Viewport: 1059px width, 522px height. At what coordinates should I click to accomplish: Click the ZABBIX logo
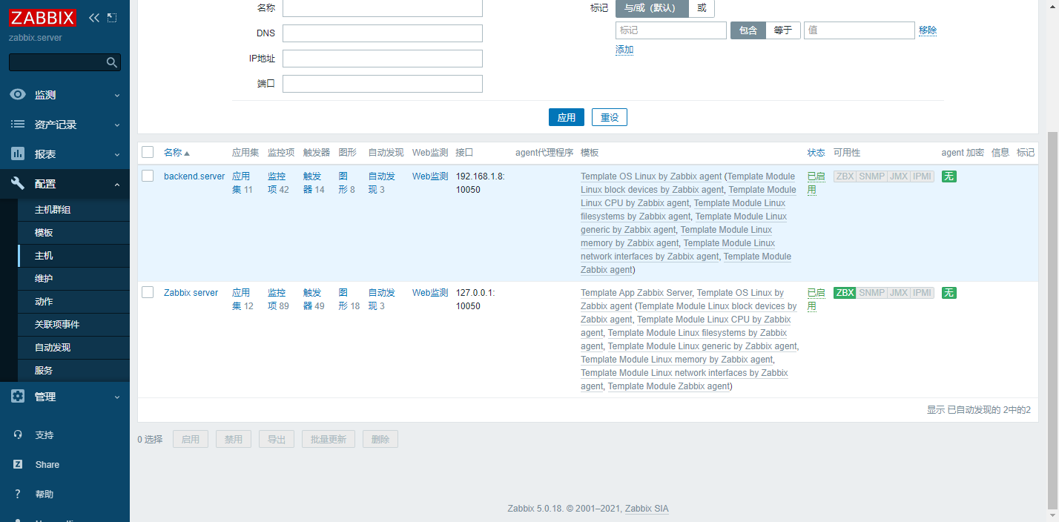pos(42,17)
